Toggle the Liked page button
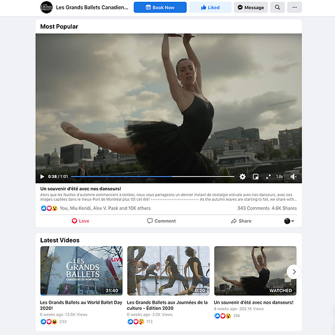335x335 pixels. pos(210,7)
